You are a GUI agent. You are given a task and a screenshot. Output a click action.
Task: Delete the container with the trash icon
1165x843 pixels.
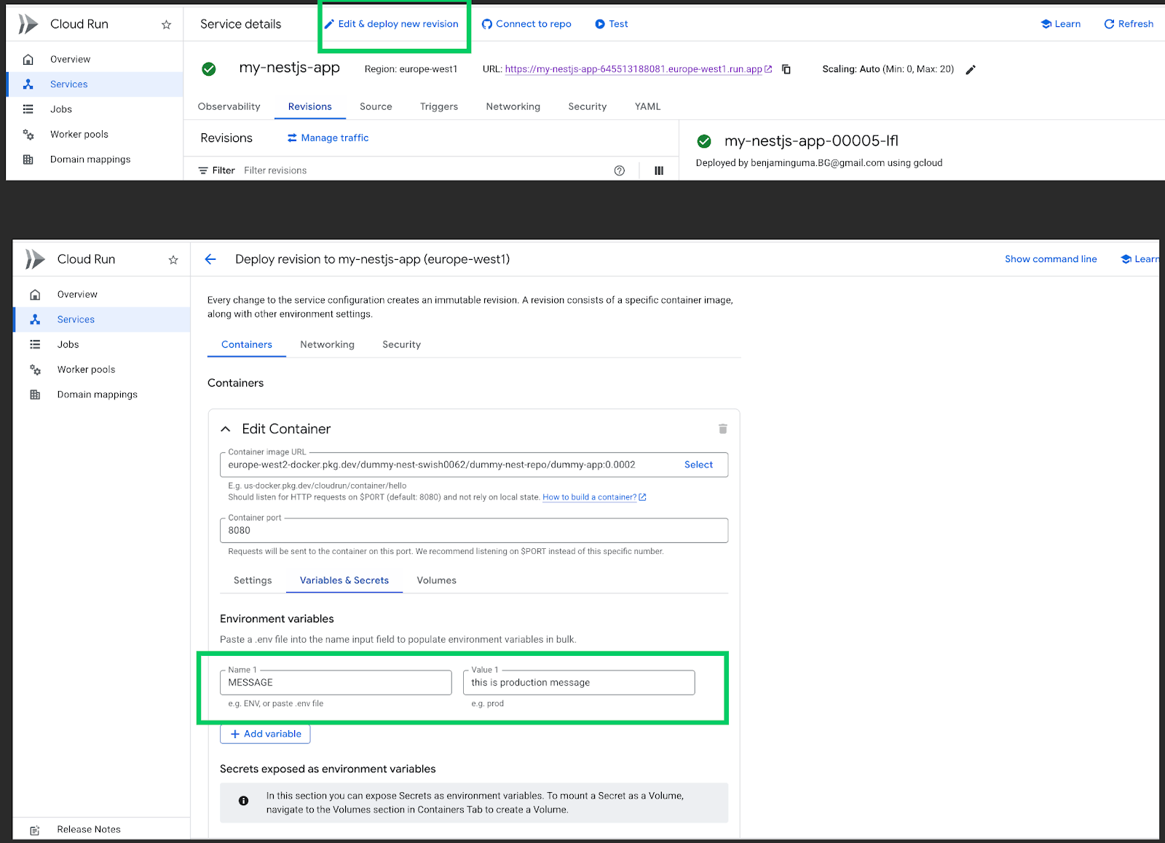(x=723, y=429)
